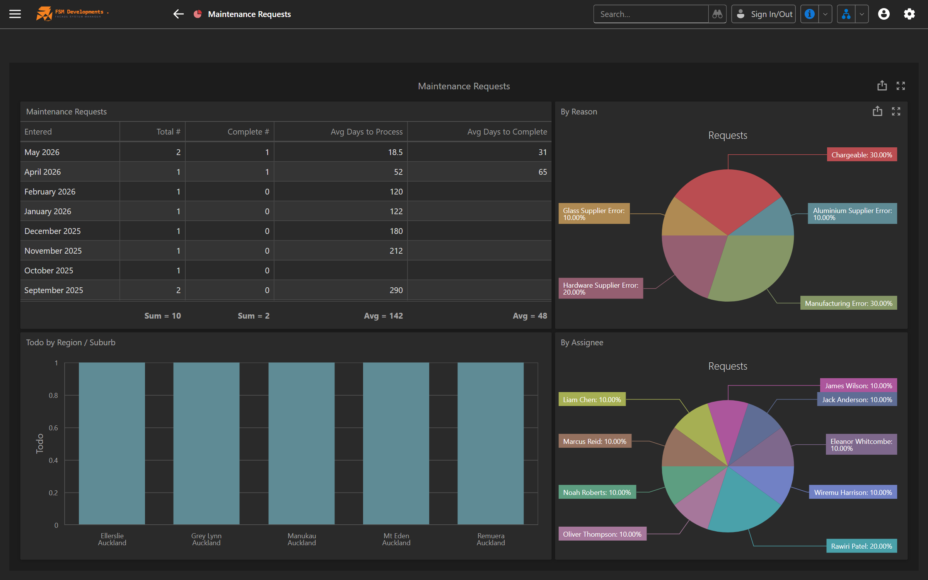Toggle dashboard fullscreen mode
The image size is (928, 580).
pyautogui.click(x=901, y=86)
